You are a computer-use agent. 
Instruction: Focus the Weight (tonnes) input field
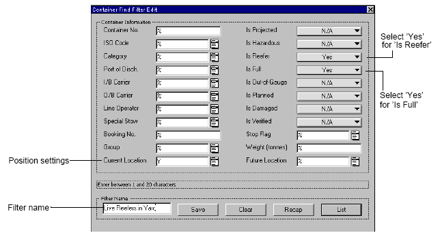[x=329, y=148]
